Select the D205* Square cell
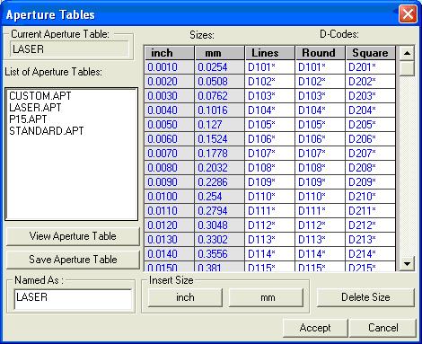The width and height of the screenshot is (422, 344). (x=371, y=125)
